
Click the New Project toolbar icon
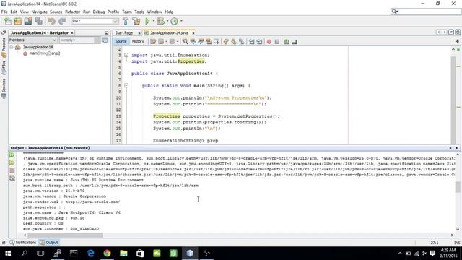tap(17, 21)
